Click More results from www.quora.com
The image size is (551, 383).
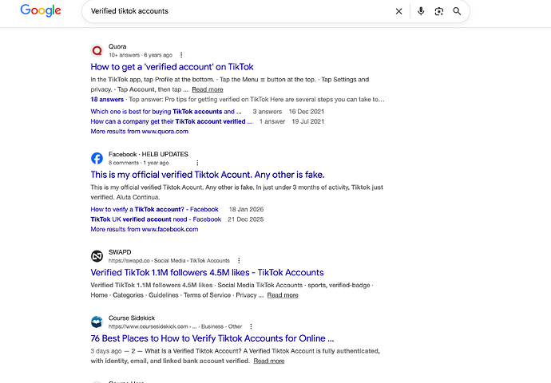point(140,132)
